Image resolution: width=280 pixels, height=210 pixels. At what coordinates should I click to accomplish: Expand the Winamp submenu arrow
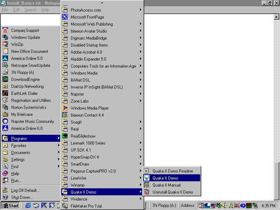pos(141,185)
